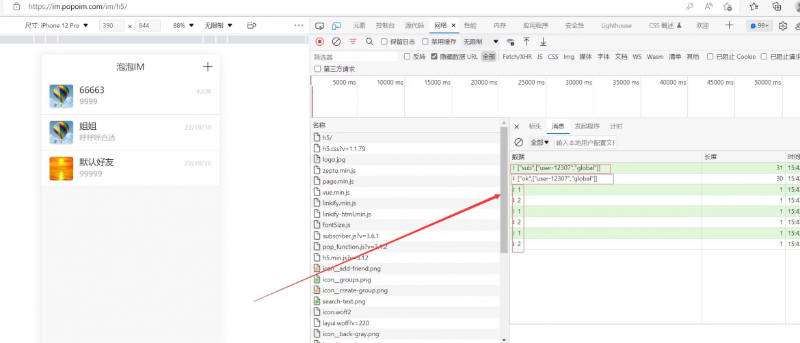Switch to the 控制台 tab

coord(385,25)
